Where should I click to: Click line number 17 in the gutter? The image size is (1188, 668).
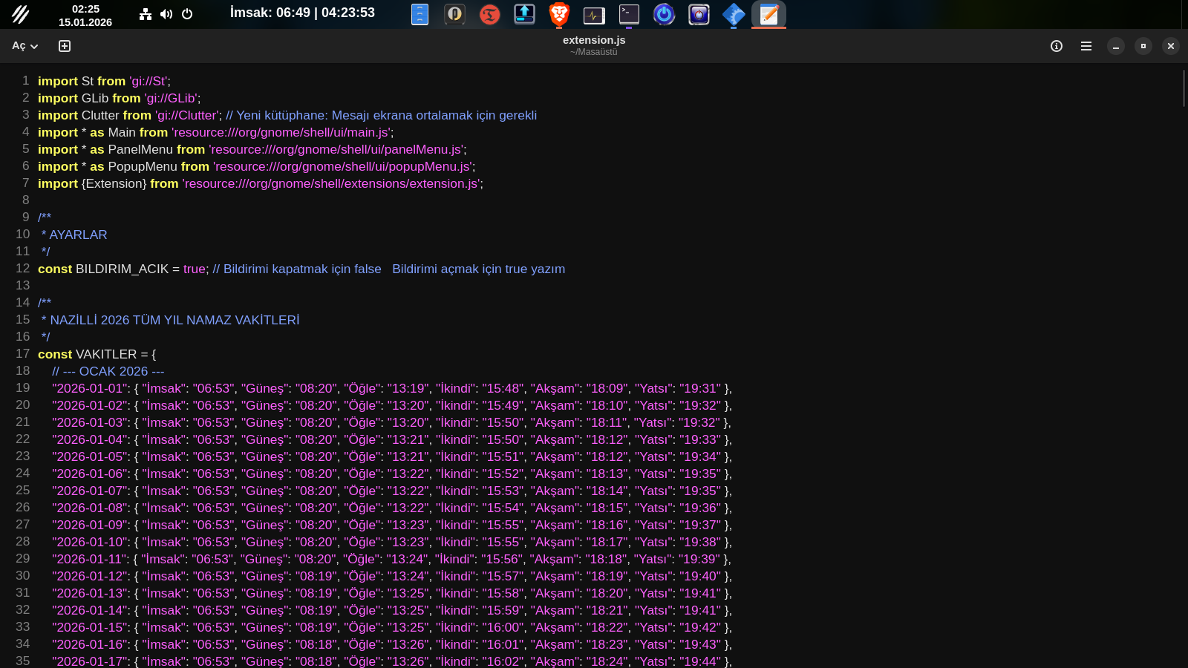(x=23, y=354)
